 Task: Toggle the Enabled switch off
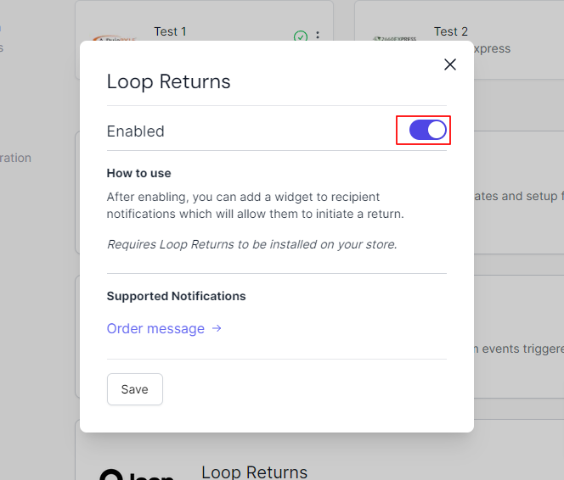428,130
